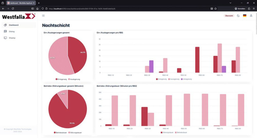Open a new browser tab with plus

coord(39,3)
